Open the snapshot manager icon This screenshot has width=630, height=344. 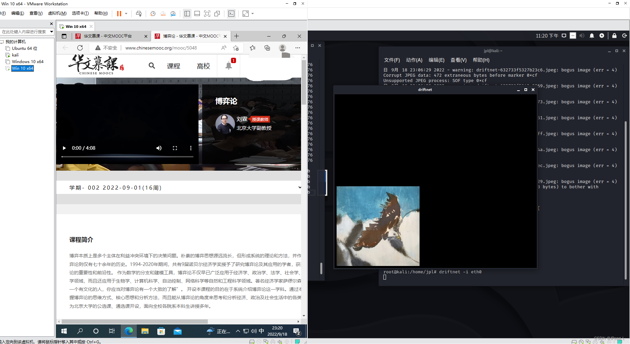coord(173,14)
